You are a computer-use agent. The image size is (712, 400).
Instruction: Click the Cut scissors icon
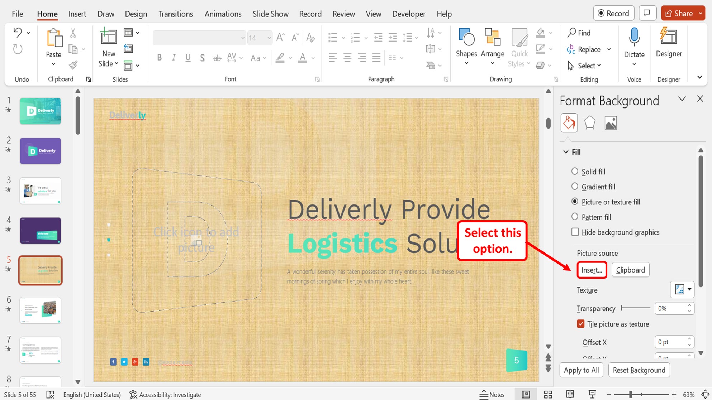tap(73, 33)
